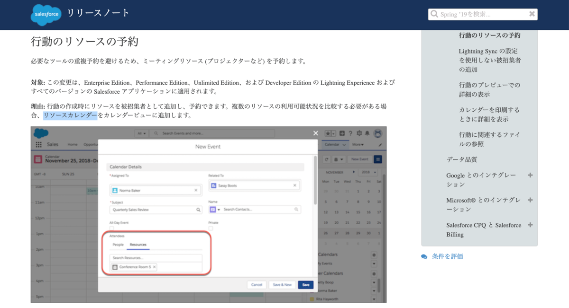Click the 理由: label text
The width and height of the screenshot is (569, 308).
(x=38, y=106)
